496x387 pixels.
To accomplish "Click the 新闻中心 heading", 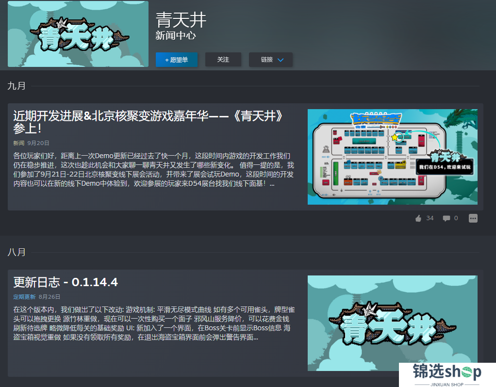I will [176, 36].
